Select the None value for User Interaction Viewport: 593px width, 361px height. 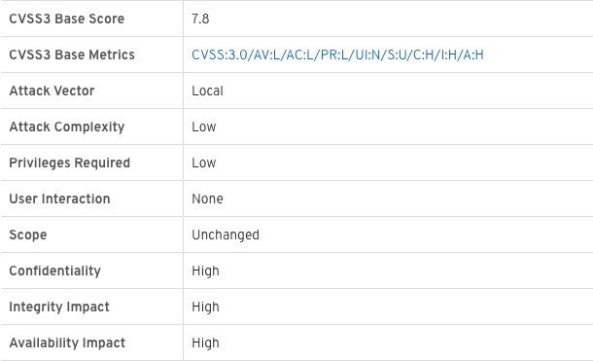pyautogui.click(x=207, y=199)
